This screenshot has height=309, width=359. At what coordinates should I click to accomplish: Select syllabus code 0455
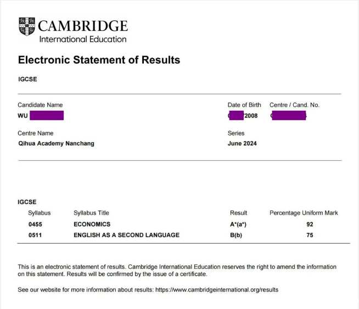click(x=35, y=224)
